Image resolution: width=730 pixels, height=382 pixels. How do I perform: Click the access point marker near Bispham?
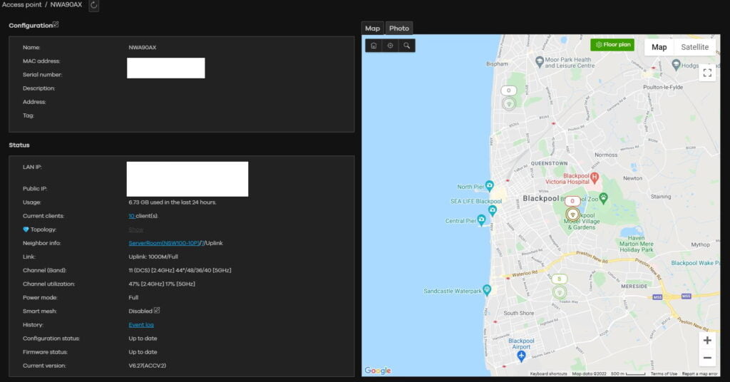(508, 103)
